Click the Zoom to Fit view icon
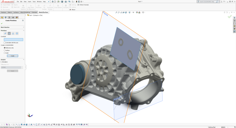This screenshot has width=236, height=128. (x=117, y=13)
